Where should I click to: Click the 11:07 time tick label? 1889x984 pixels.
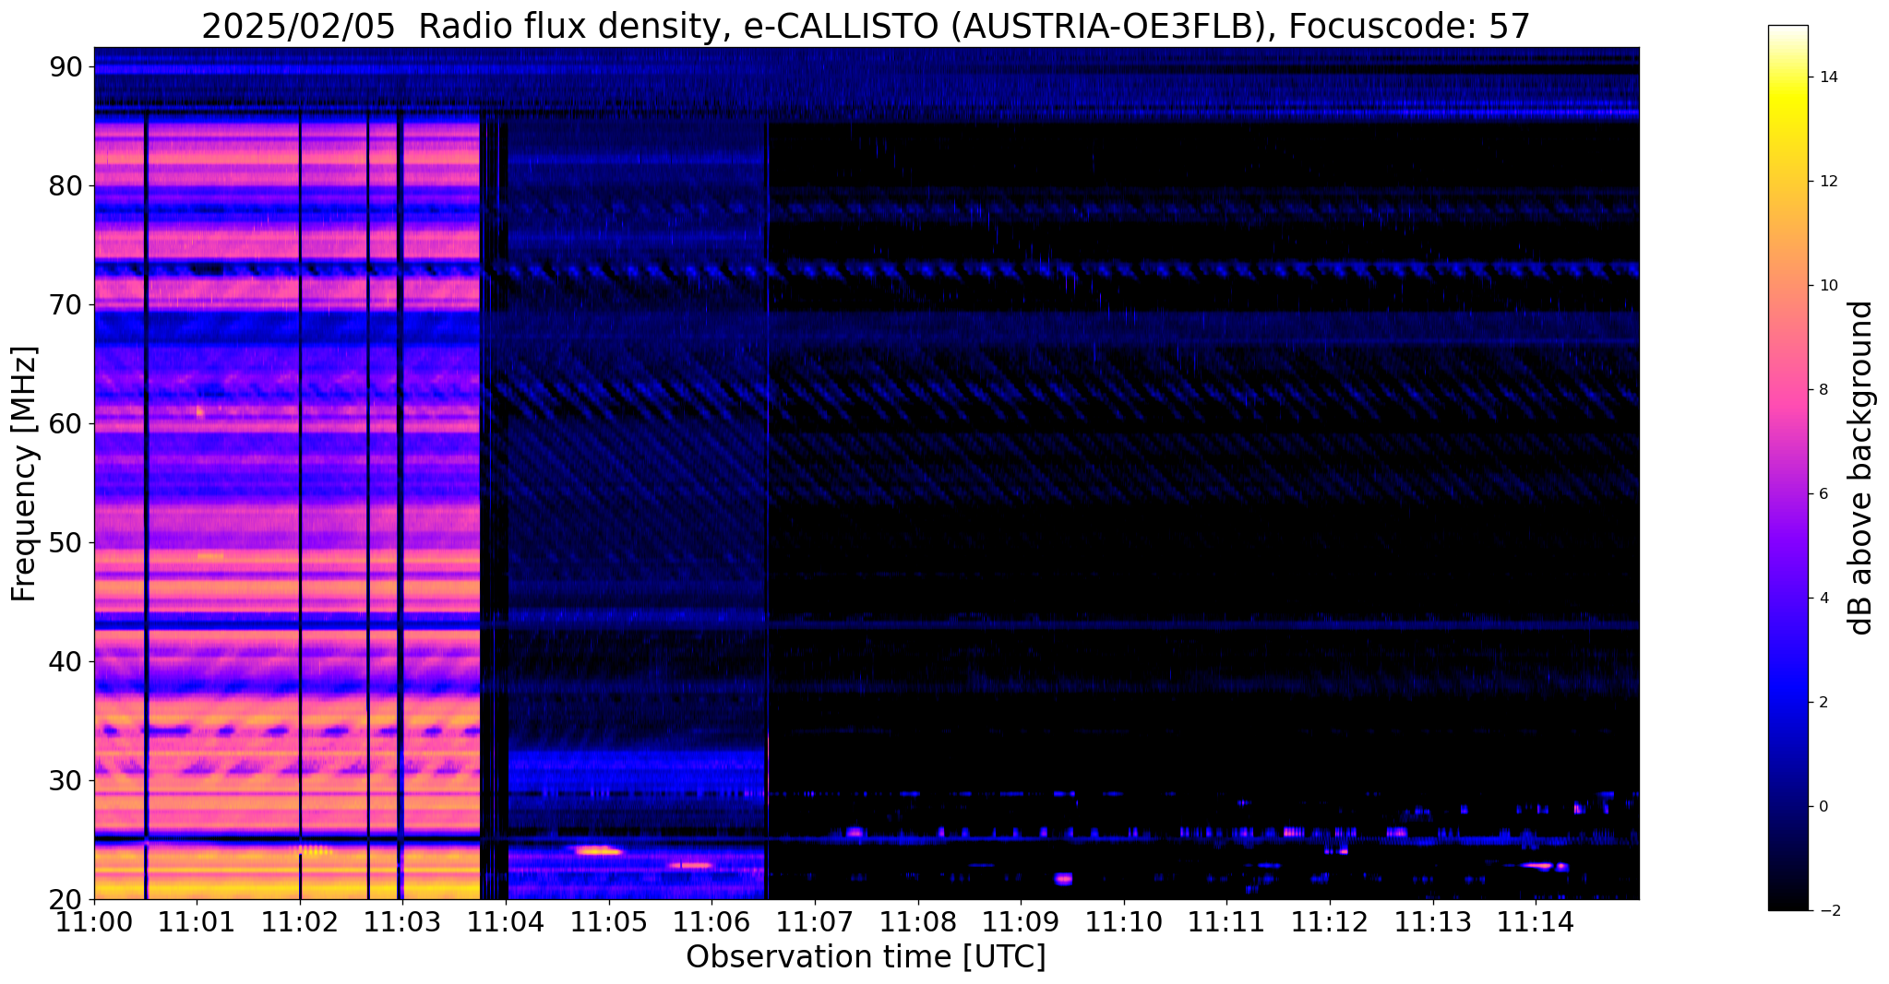(x=814, y=920)
